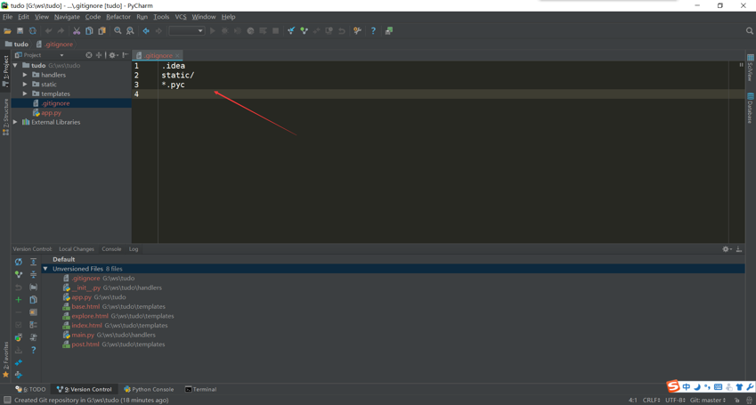This screenshot has width=756, height=405.
Task: Open Settings via wrench toolbar icon
Action: [x=357, y=31]
